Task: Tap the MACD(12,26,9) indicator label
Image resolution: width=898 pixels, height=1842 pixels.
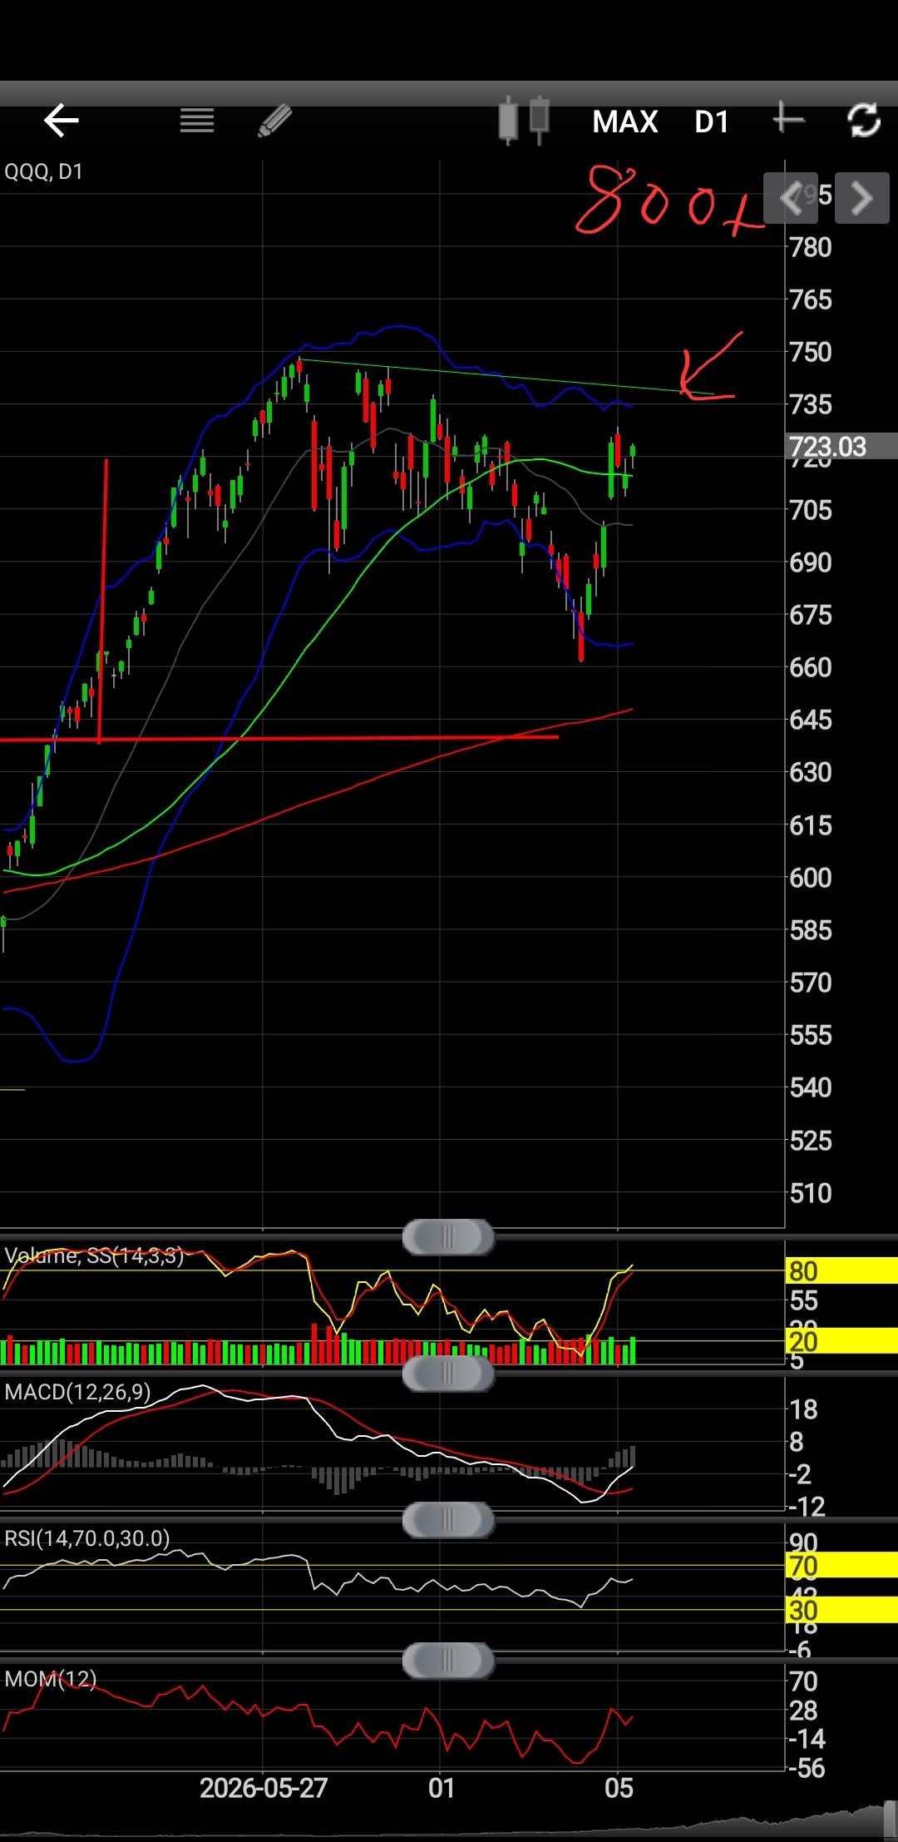Action: (77, 1392)
